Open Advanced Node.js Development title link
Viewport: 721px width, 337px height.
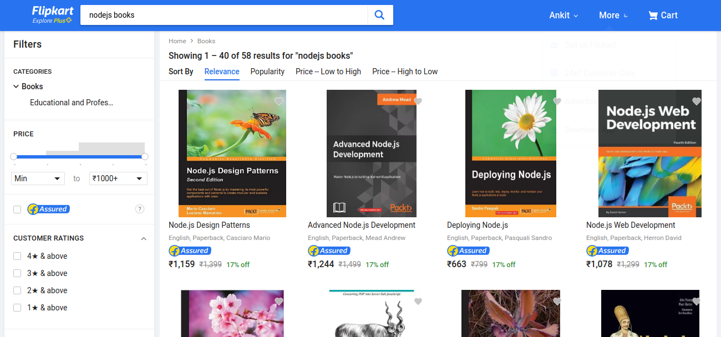coord(362,225)
